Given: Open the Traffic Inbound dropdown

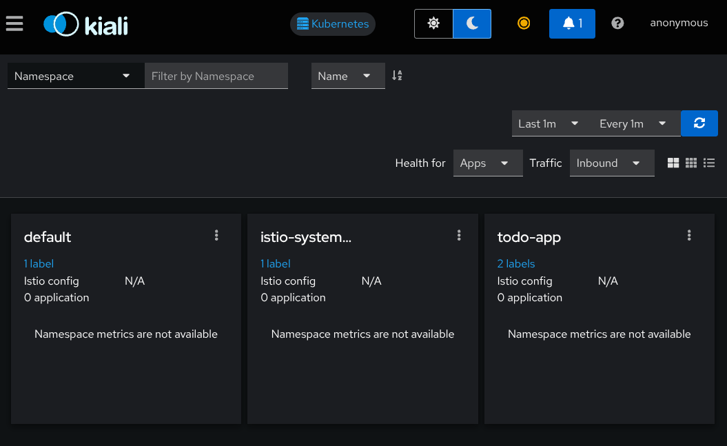Looking at the screenshot, I should (612, 163).
